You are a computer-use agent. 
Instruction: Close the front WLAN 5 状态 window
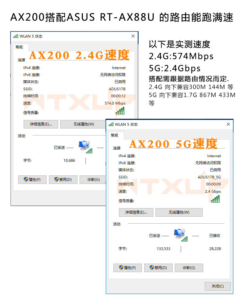tap(228, 124)
